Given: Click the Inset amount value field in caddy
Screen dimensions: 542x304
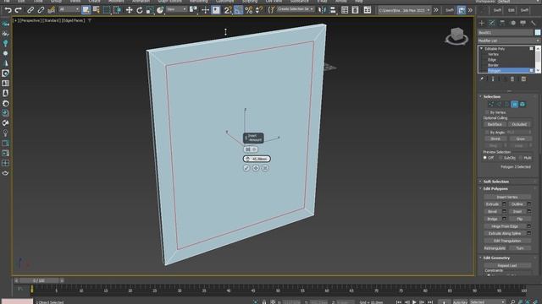Looking at the screenshot, I should (257, 159).
